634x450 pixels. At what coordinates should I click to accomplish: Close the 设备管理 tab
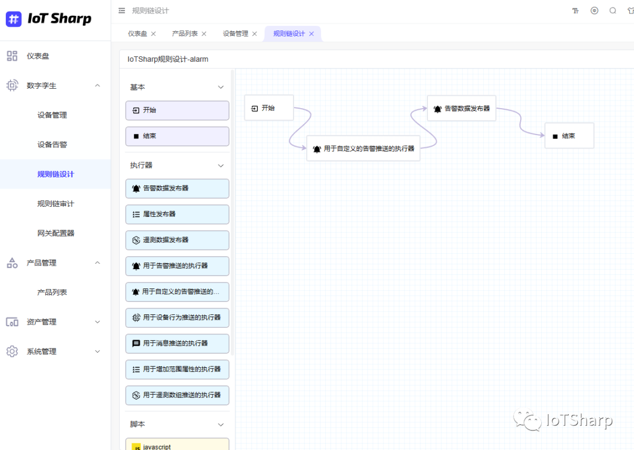click(254, 33)
